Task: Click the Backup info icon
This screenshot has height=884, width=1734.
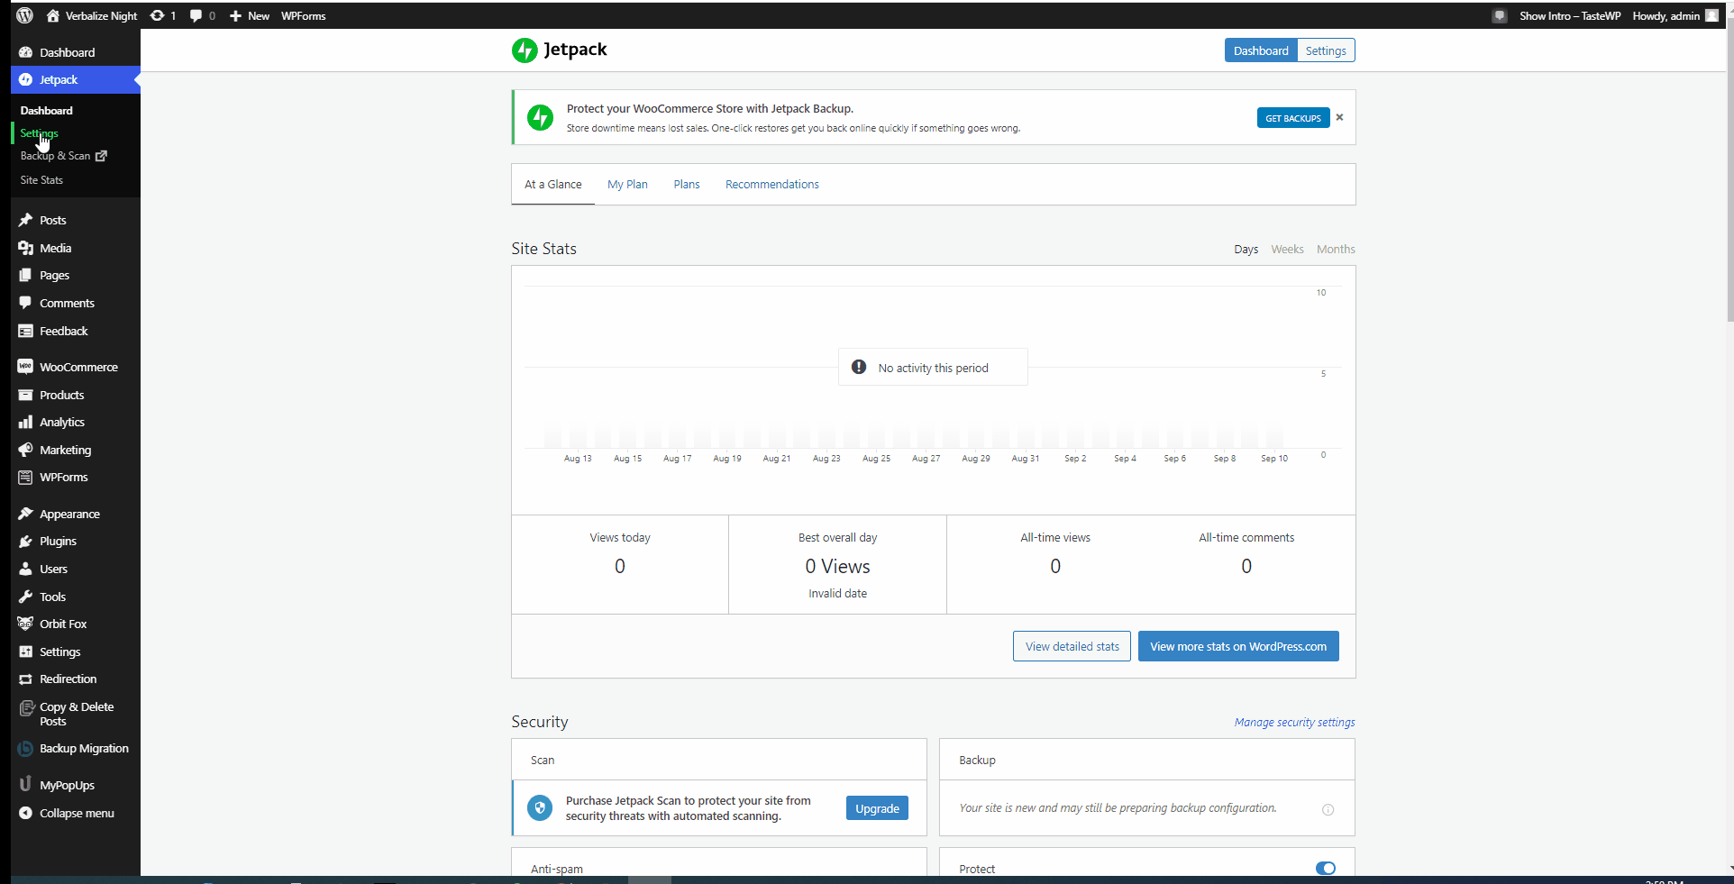Action: click(1328, 809)
